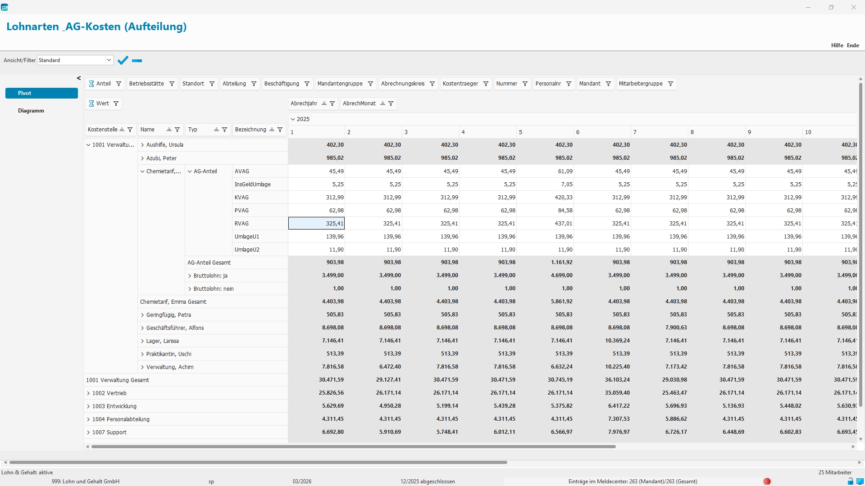The width and height of the screenshot is (865, 486).
Task: Click the blue minus remove-view icon
Action: coord(137,60)
